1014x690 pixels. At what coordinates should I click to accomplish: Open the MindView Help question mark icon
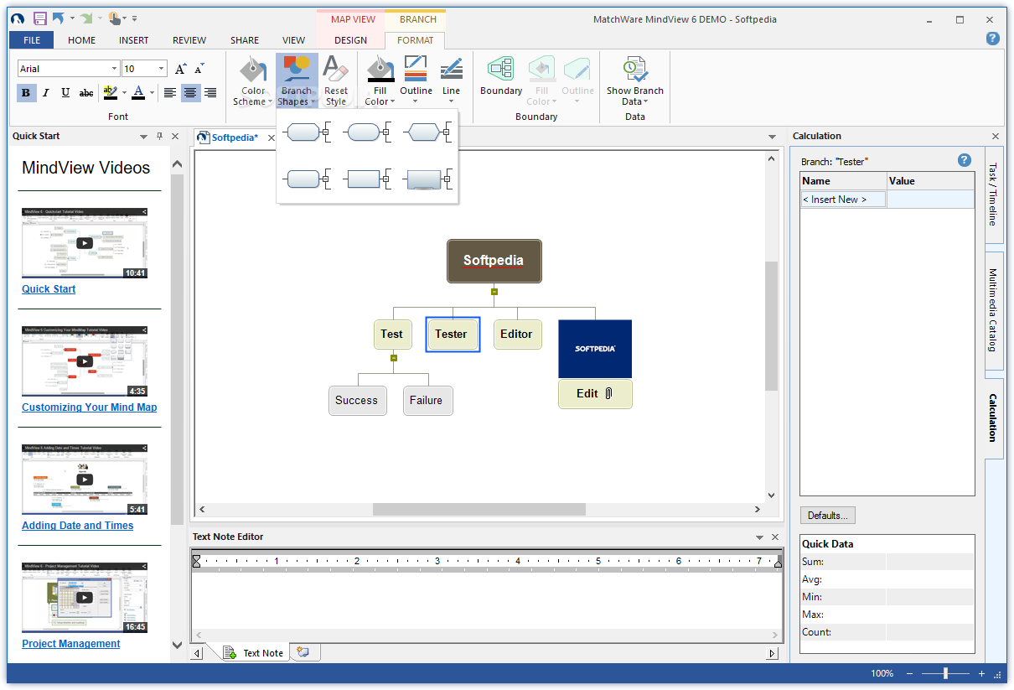993,39
